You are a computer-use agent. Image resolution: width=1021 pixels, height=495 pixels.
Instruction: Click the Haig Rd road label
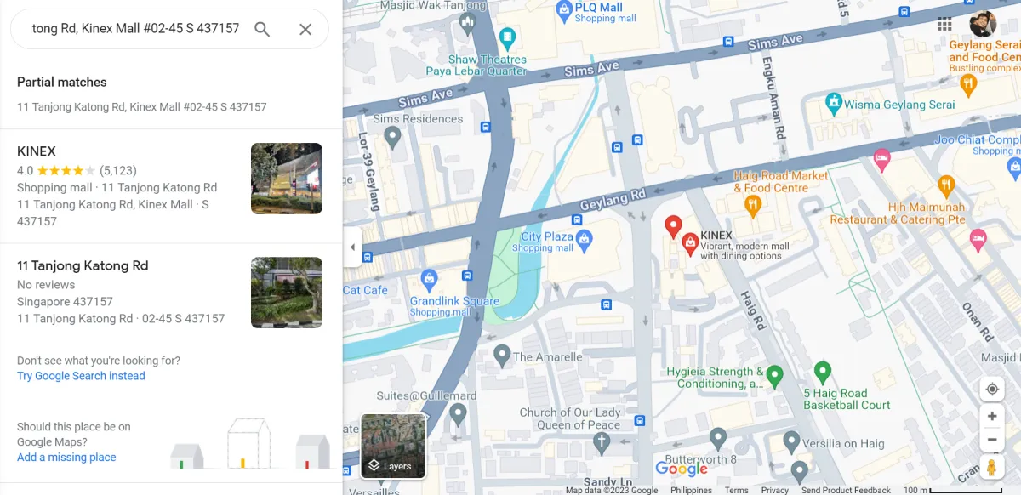pyautogui.click(x=753, y=310)
